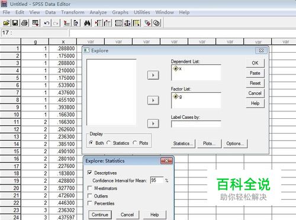Open the File menu

[7, 12]
